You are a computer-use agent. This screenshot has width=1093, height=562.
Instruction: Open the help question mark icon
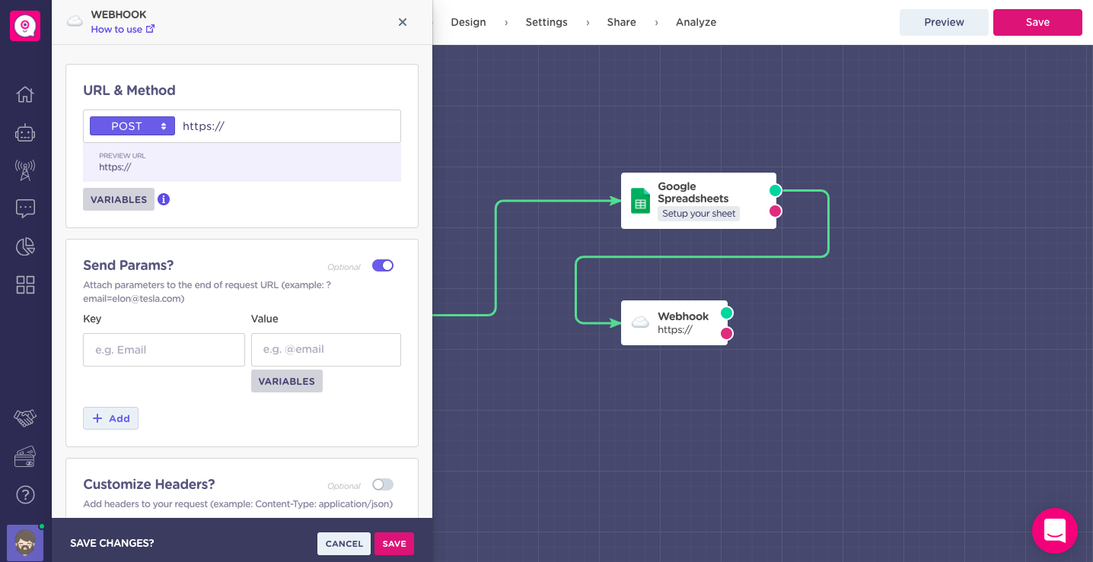[x=25, y=495]
